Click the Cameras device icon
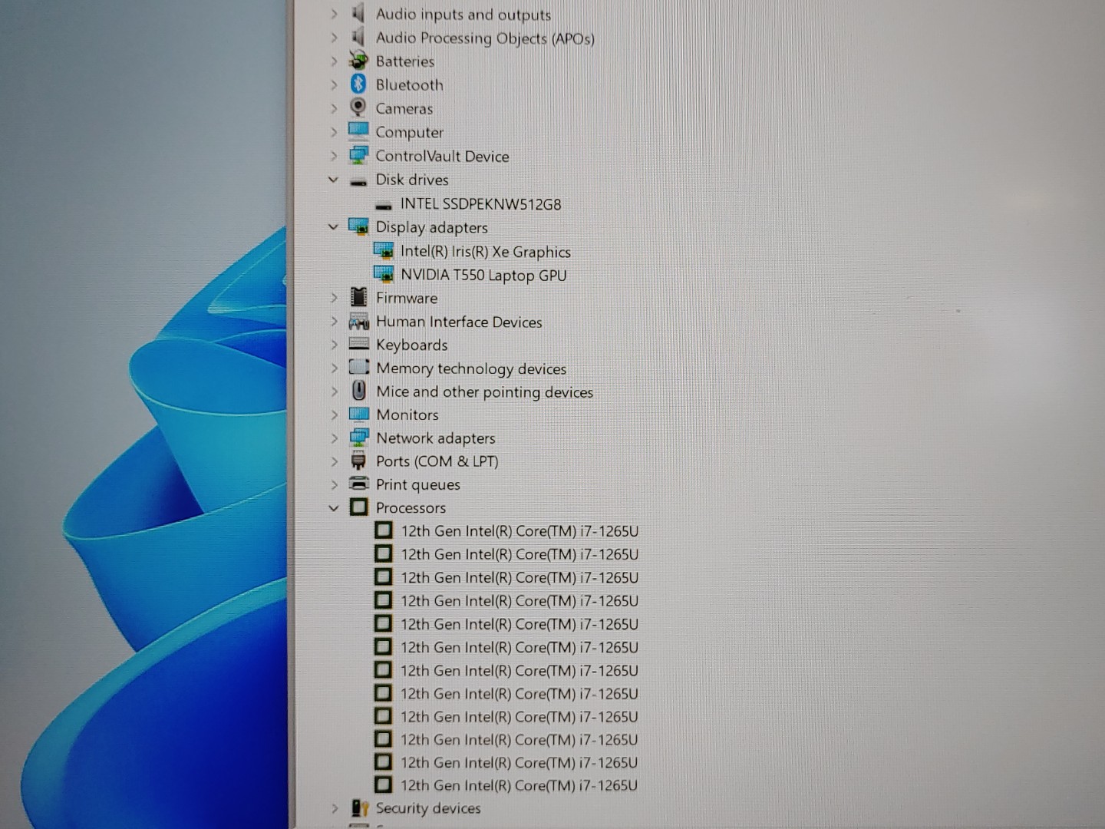 click(358, 108)
